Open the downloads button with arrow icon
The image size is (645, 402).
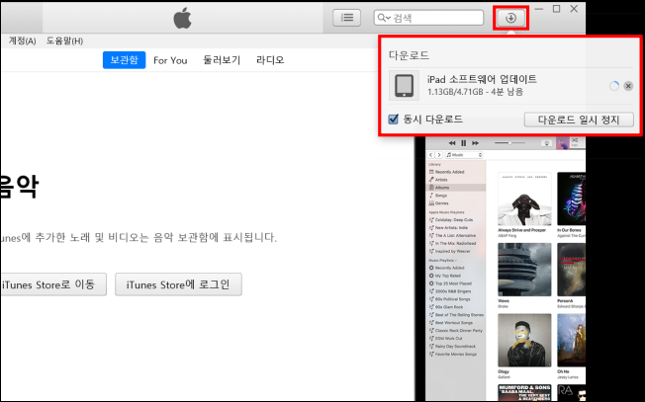click(x=510, y=18)
